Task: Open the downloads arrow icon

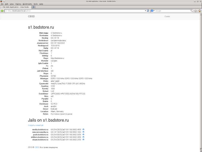Action: point(195,11)
